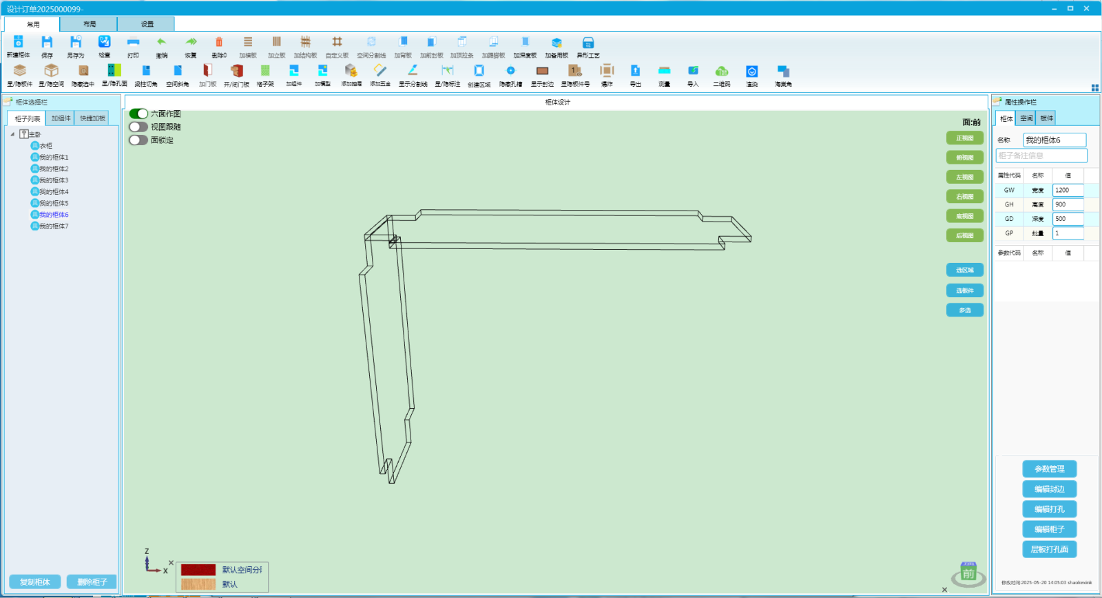Viewport: 1102px width, 598px height.
Task: Click the 后视图 back view button
Action: point(964,235)
